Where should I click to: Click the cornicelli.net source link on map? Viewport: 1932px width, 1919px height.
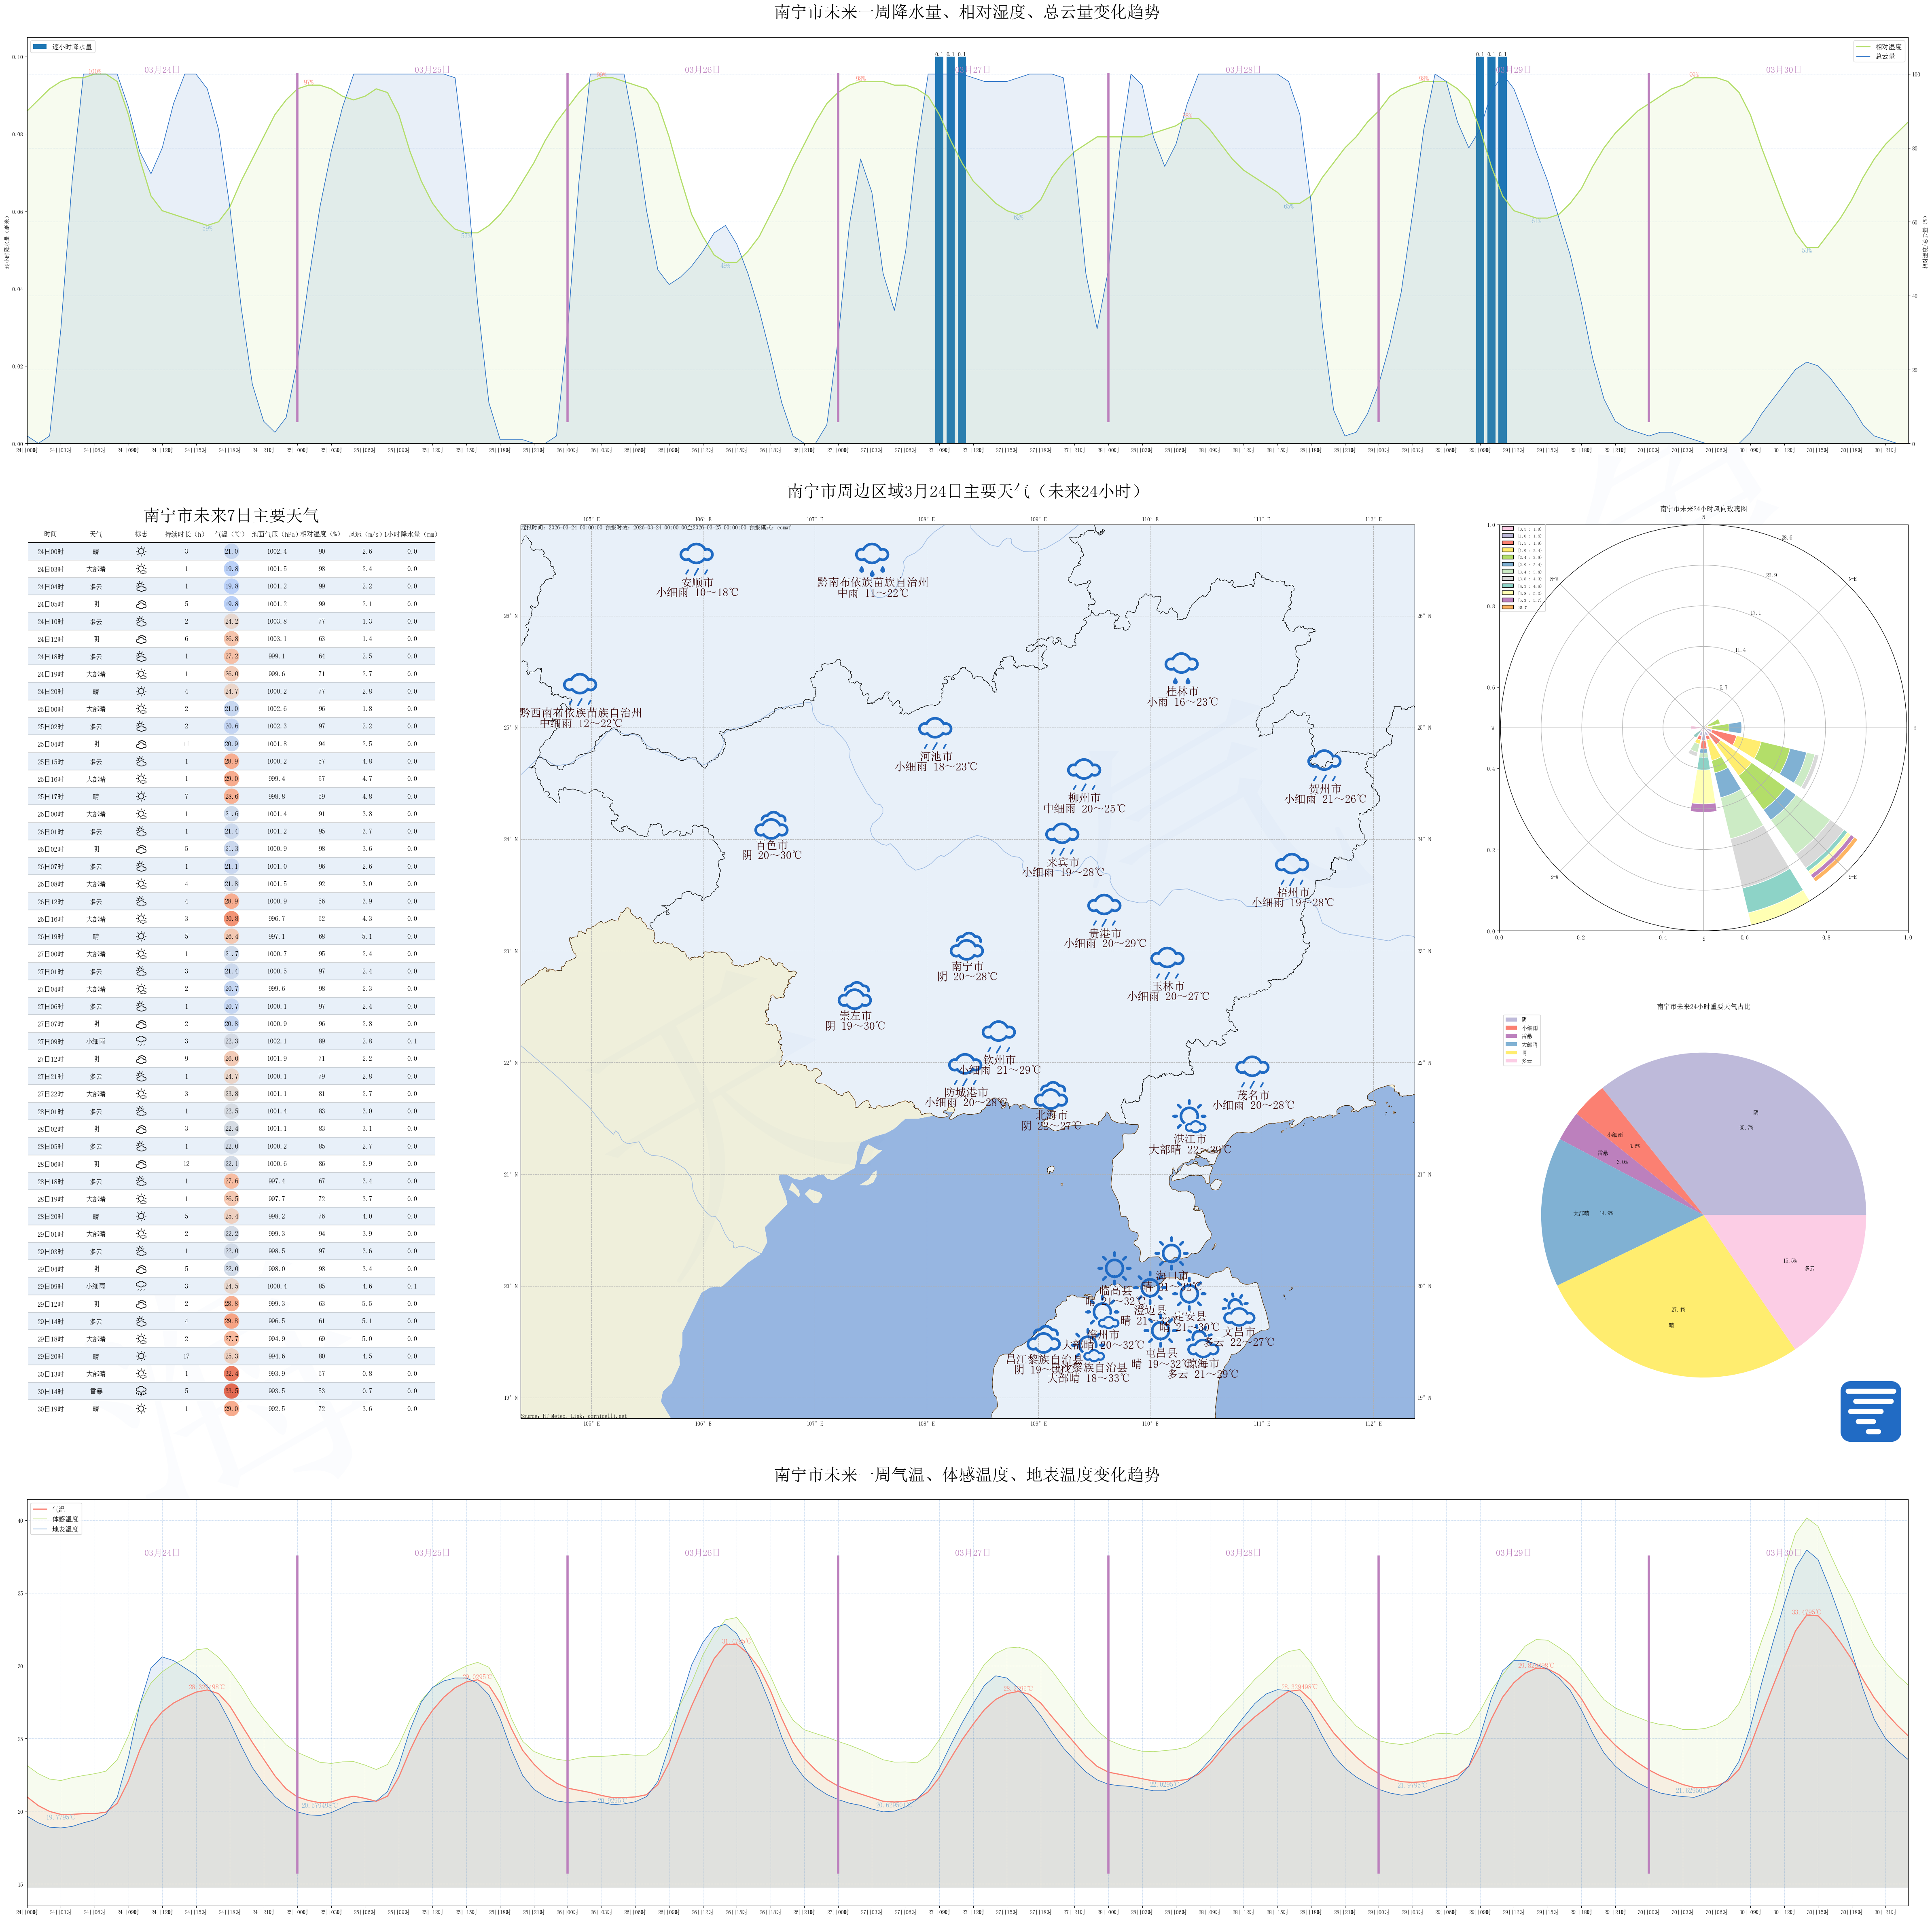[607, 1416]
